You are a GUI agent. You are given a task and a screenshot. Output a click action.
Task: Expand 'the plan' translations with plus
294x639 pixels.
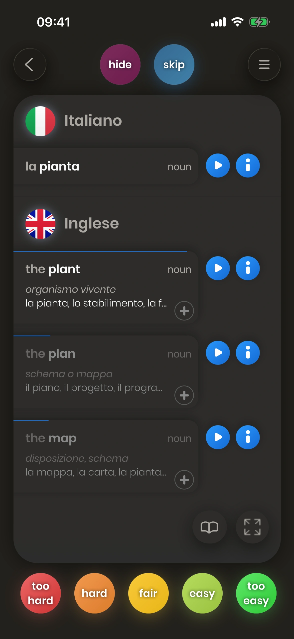point(184,395)
